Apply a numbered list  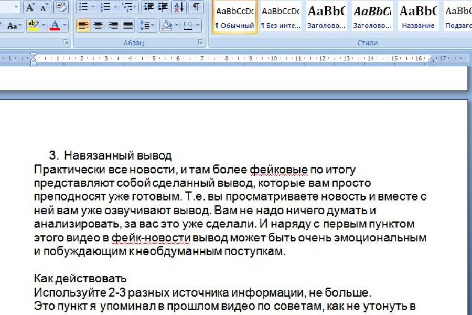[x=104, y=7]
